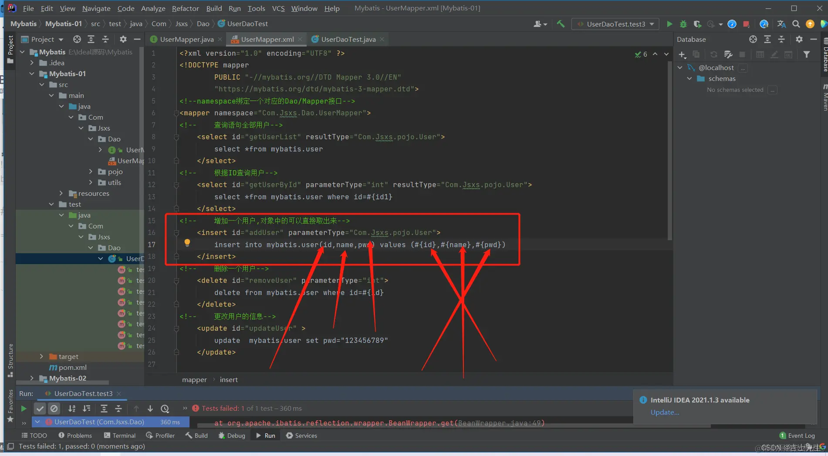The image size is (828, 456).
Task: Switch to UserMapper.java editor tab
Action: tap(186, 39)
